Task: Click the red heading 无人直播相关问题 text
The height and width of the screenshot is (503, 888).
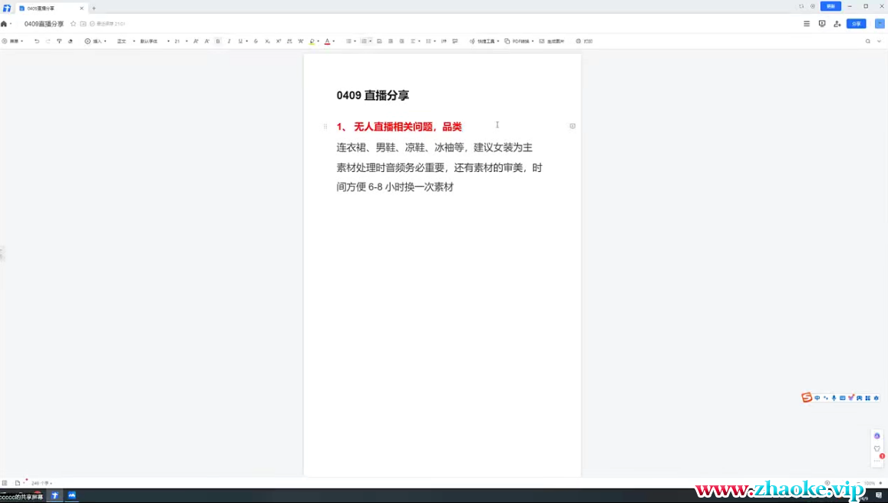Action: [399, 127]
